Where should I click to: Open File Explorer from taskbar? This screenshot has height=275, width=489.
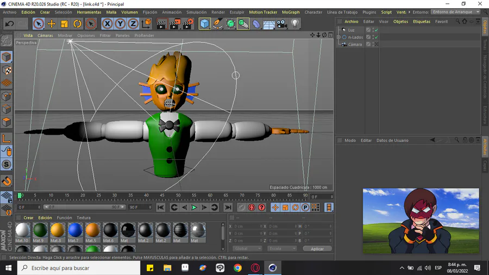pyautogui.click(x=167, y=268)
